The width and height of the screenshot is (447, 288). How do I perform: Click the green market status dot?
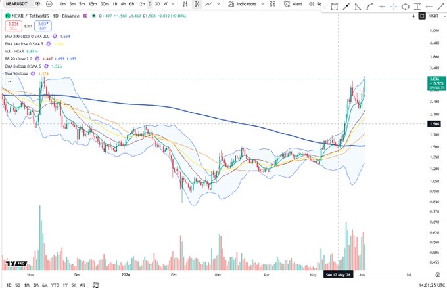tap(93, 16)
